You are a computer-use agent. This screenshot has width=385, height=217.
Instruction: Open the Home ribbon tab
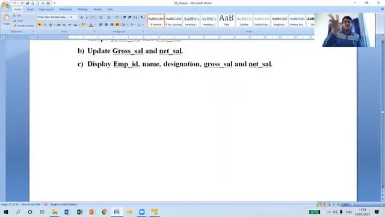click(17, 10)
